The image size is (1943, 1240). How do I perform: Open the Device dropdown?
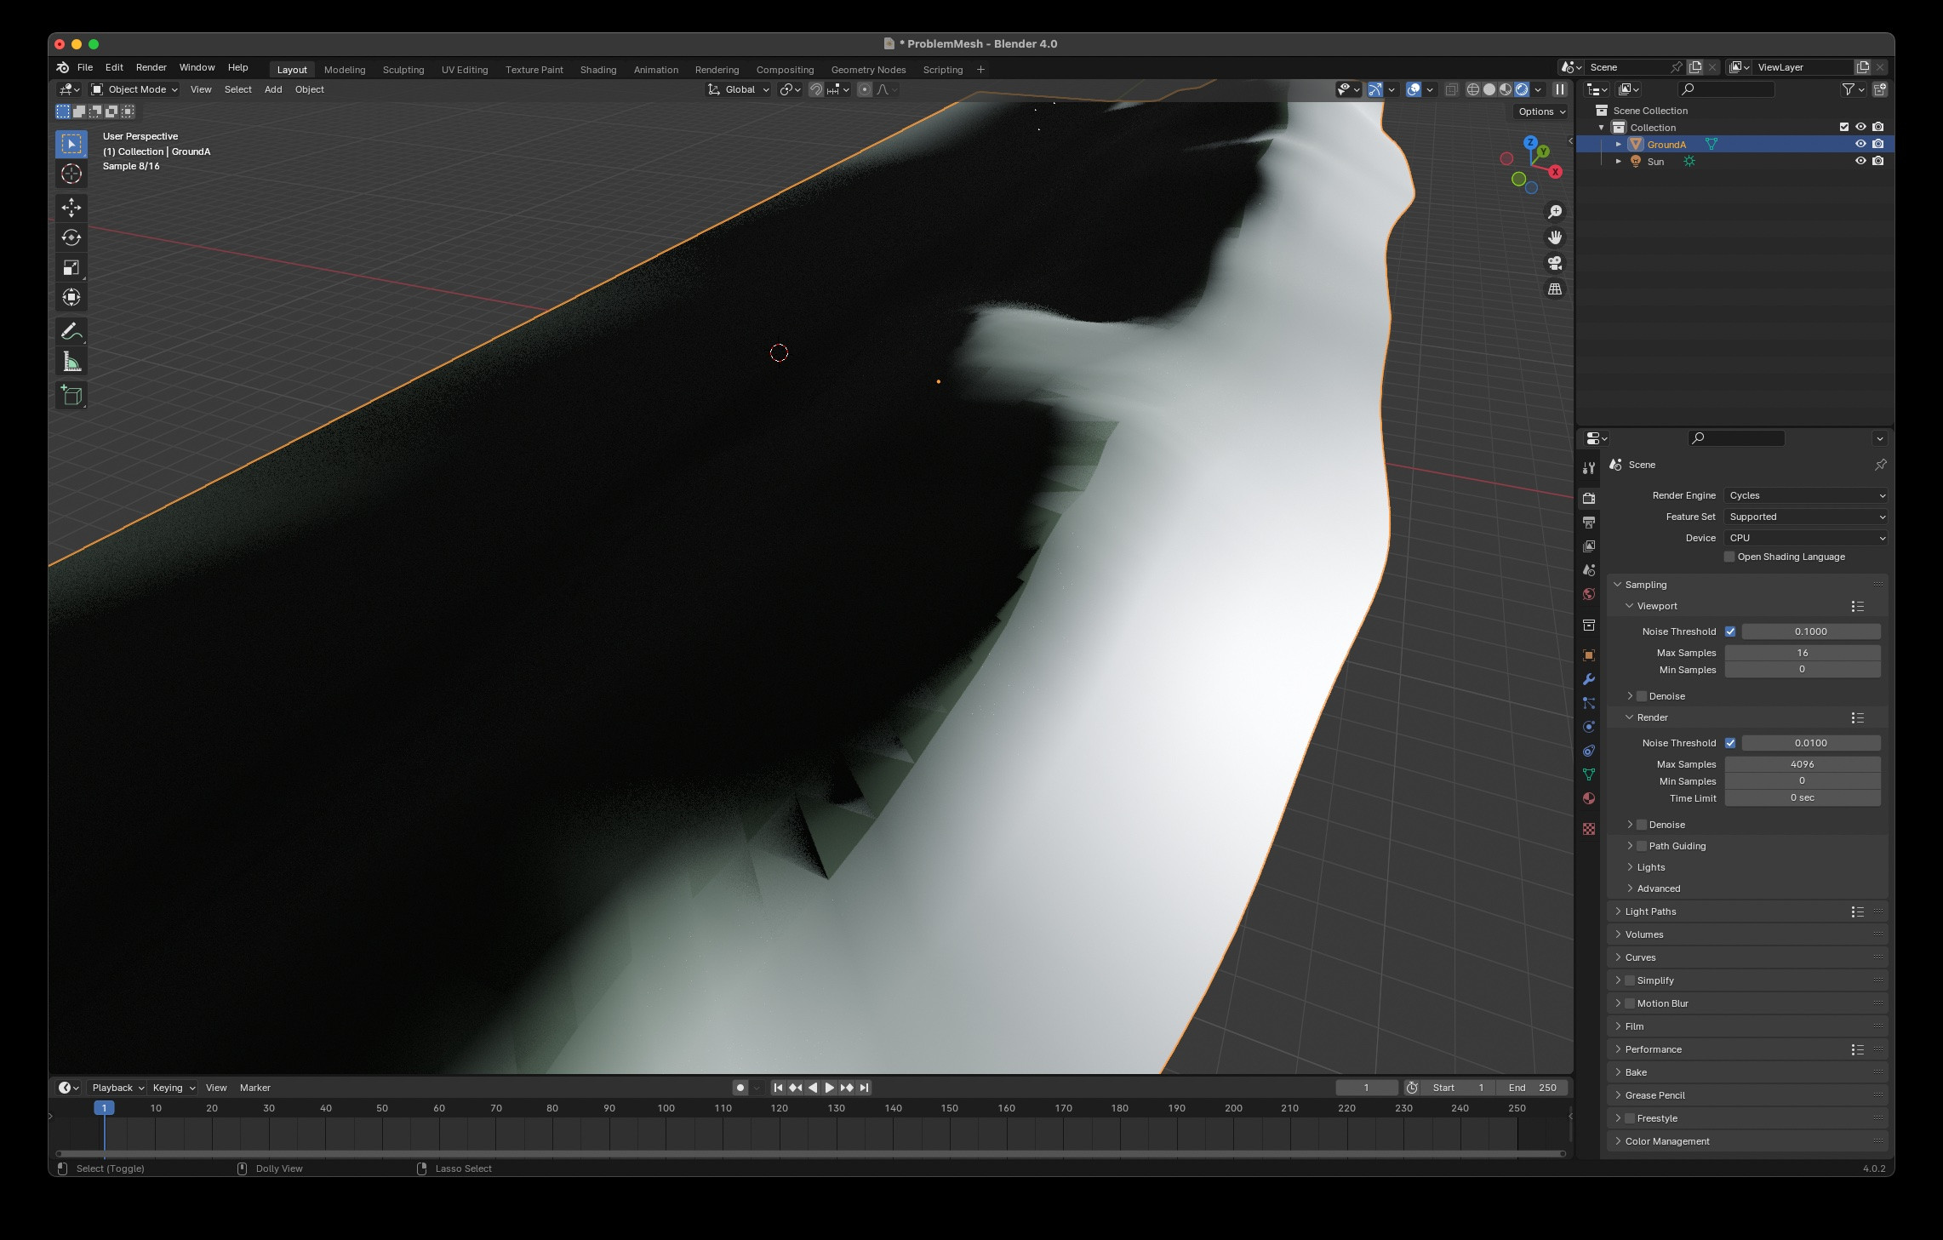pyautogui.click(x=1807, y=538)
